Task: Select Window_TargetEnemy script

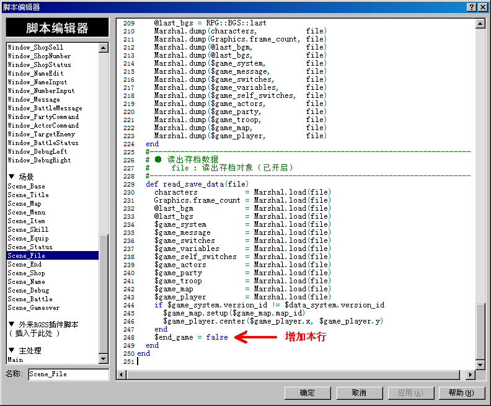Action: pyautogui.click(x=42, y=135)
